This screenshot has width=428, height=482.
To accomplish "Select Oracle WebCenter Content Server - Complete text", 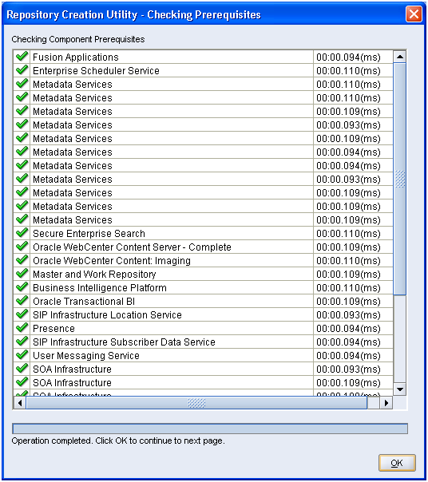I will click(x=132, y=247).
